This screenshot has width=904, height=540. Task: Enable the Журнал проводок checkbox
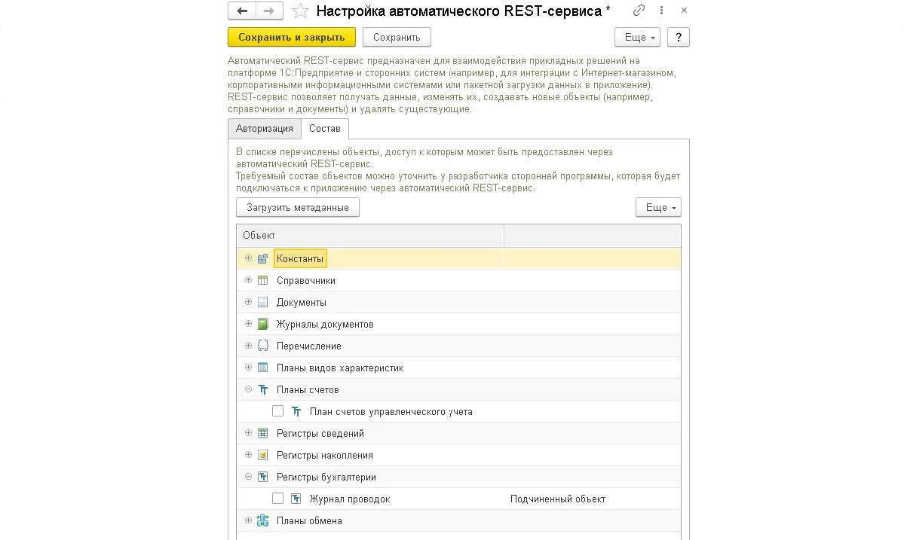coord(278,499)
